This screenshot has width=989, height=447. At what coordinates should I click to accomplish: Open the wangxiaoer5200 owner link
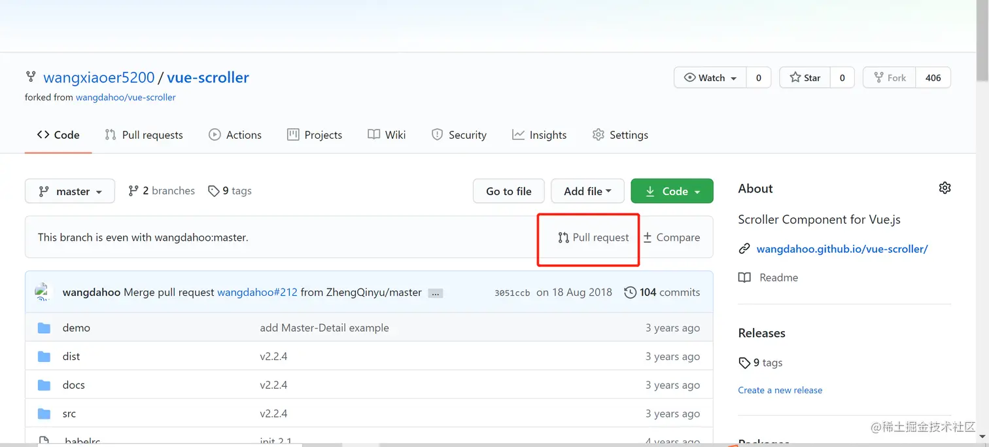point(99,77)
